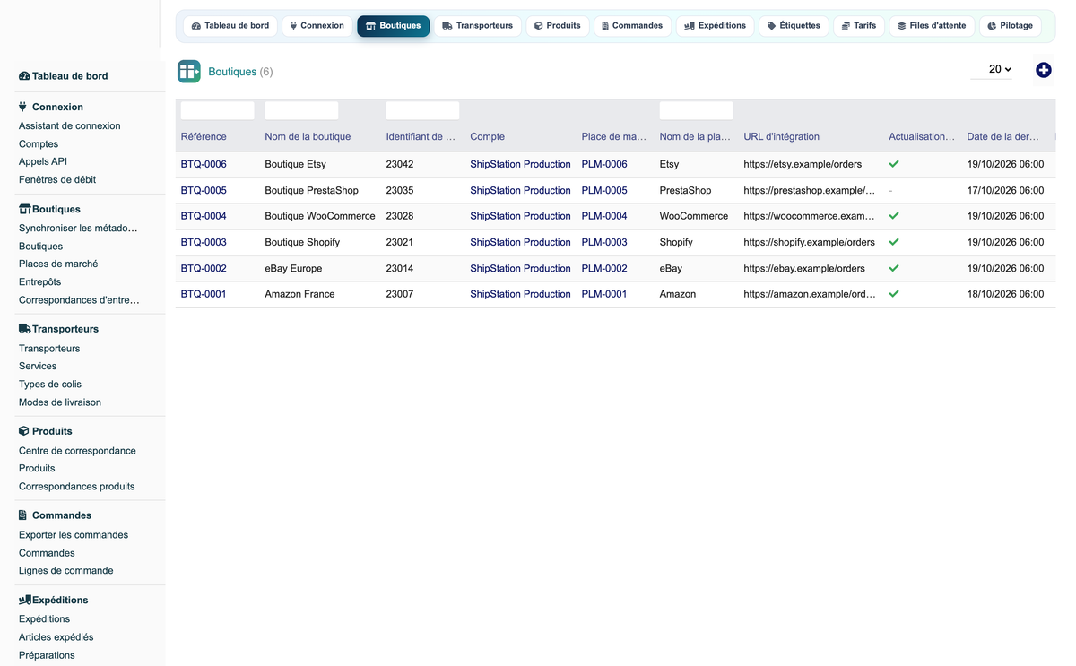Click the Transporteurs truck icon in sidebar

point(24,329)
